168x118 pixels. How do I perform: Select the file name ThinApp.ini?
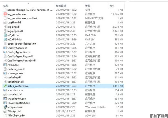click(x=14, y=111)
